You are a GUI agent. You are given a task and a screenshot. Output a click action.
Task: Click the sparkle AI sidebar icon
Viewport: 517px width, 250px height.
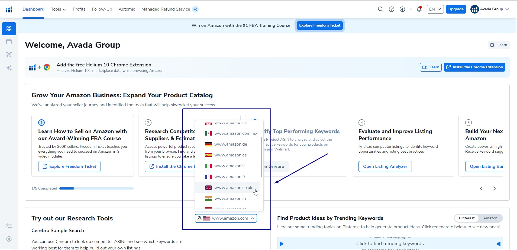[x=9, y=68]
